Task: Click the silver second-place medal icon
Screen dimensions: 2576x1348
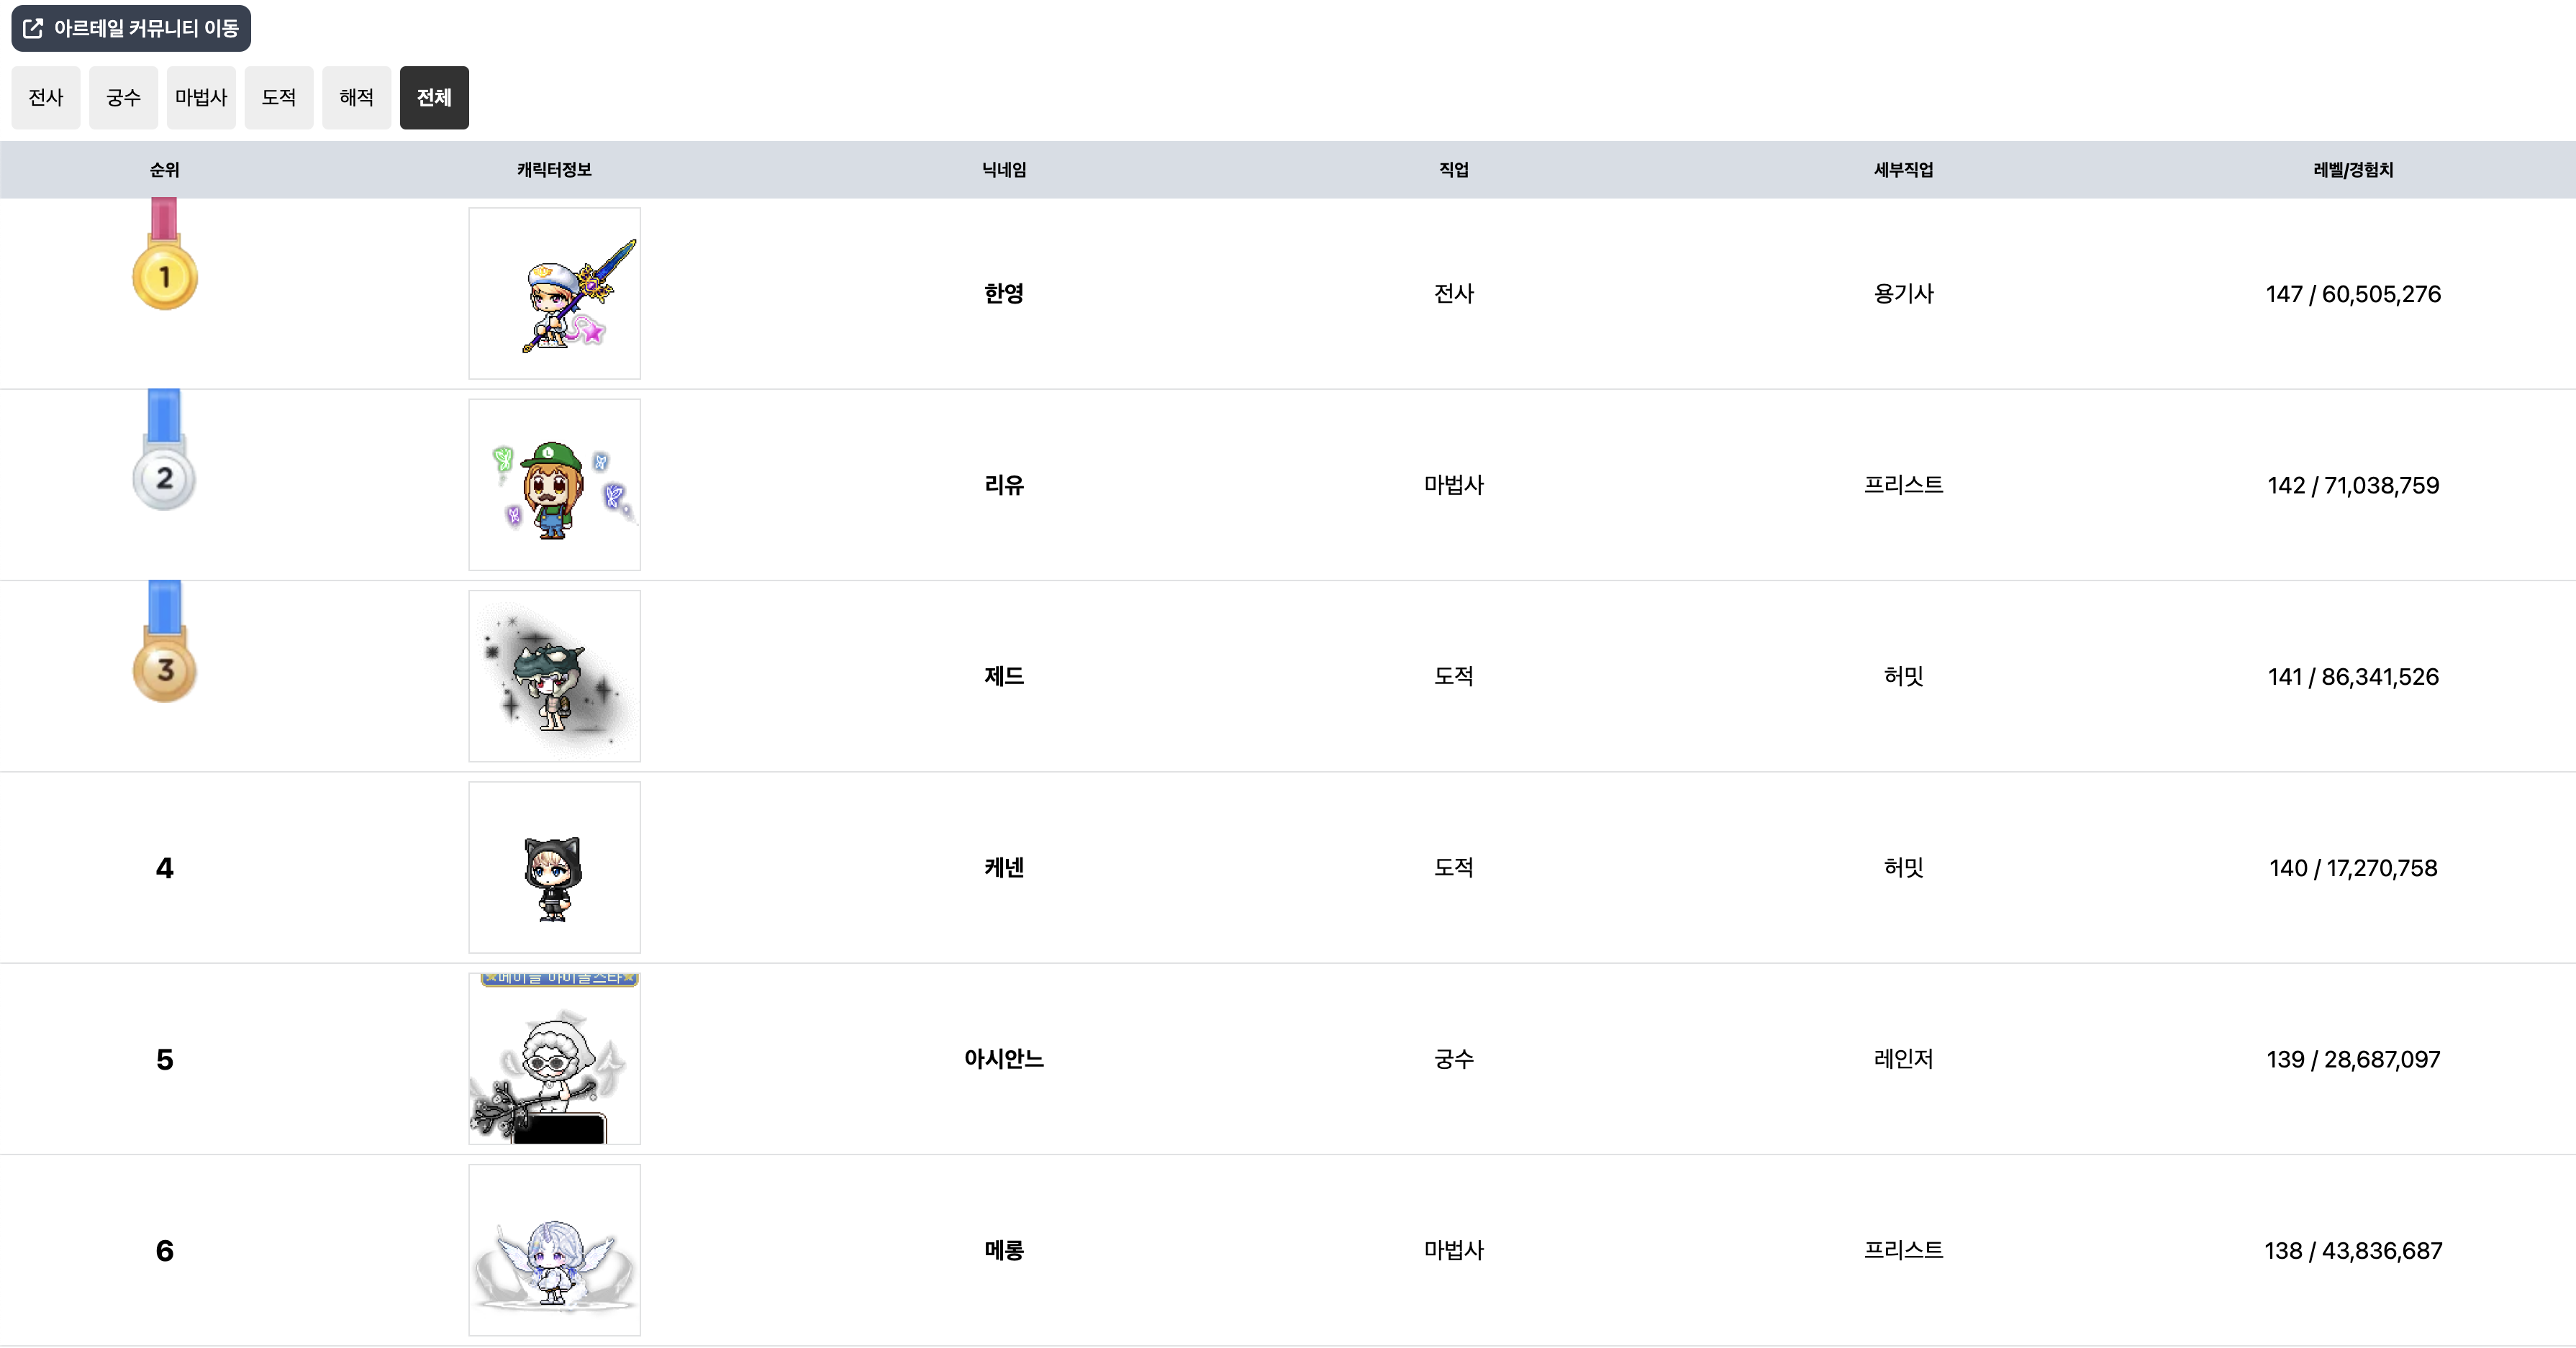Action: pos(165,450)
